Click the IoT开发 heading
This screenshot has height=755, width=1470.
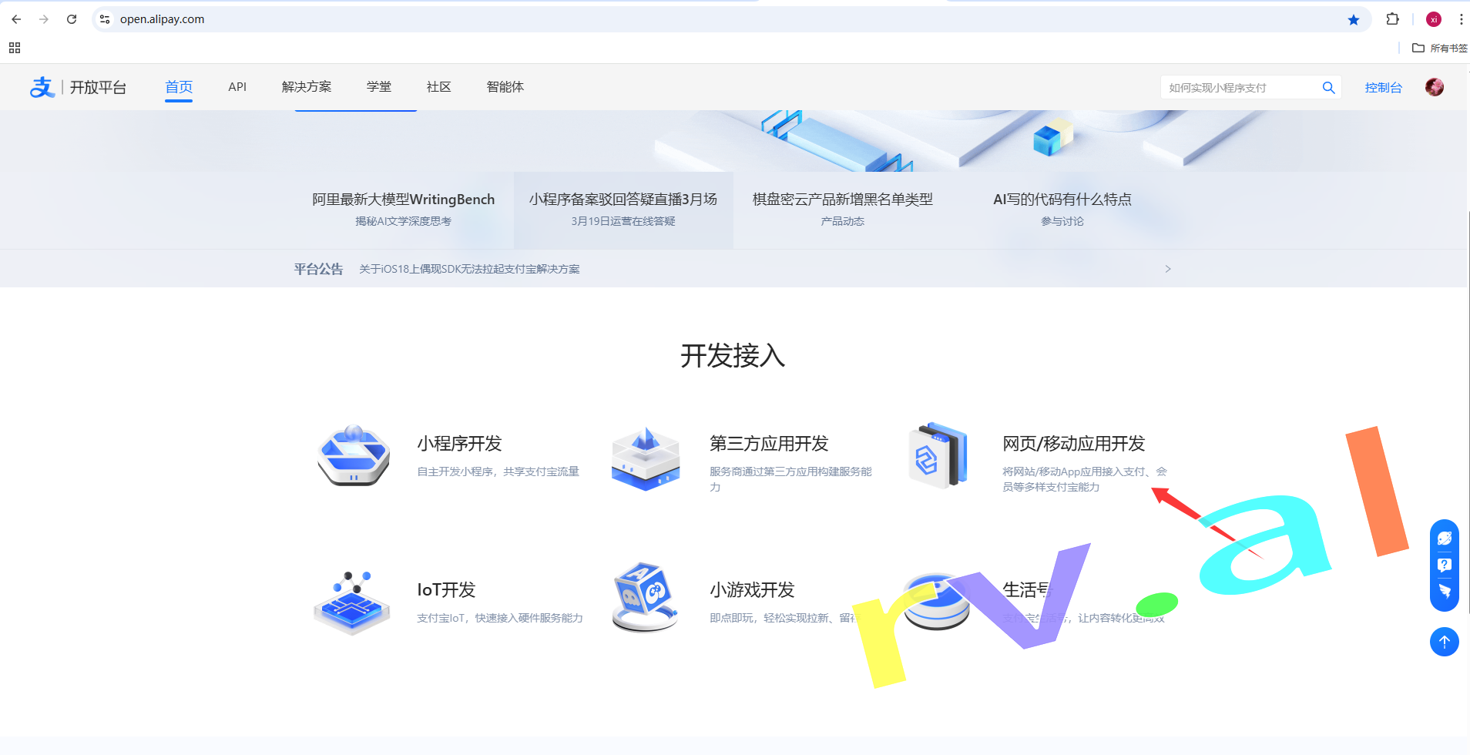pyautogui.click(x=446, y=590)
